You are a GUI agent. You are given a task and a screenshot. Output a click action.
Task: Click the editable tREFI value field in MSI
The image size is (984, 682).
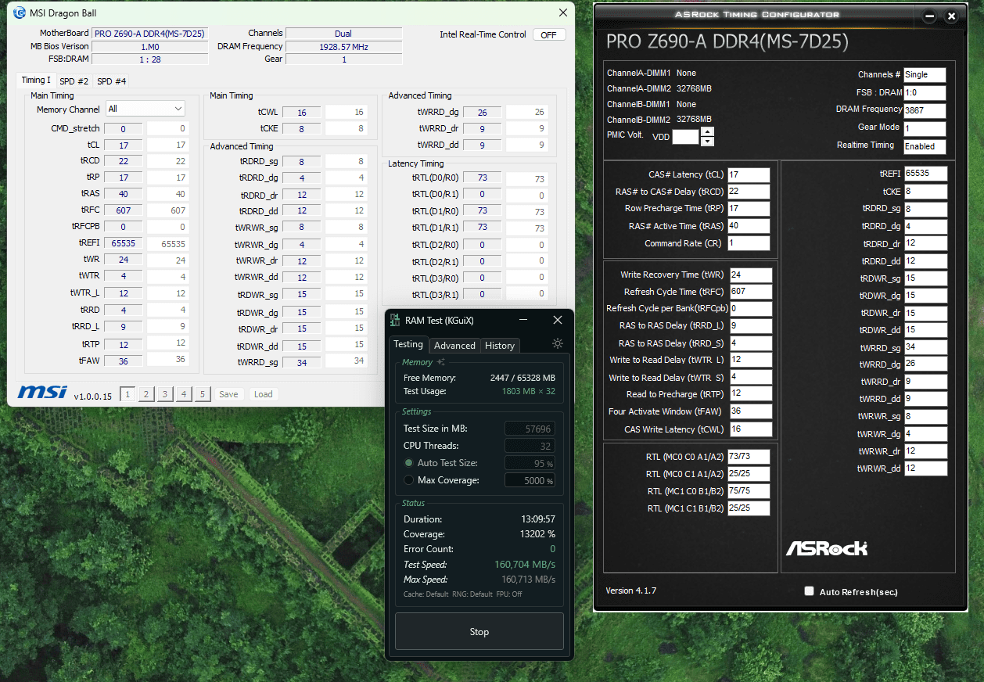[x=168, y=243]
